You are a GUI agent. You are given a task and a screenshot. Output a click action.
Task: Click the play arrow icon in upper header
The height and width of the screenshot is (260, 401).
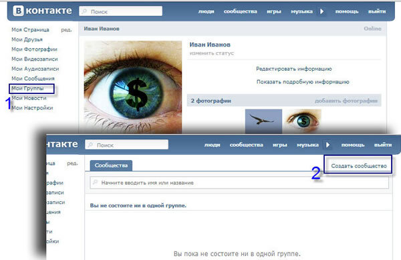coord(322,11)
